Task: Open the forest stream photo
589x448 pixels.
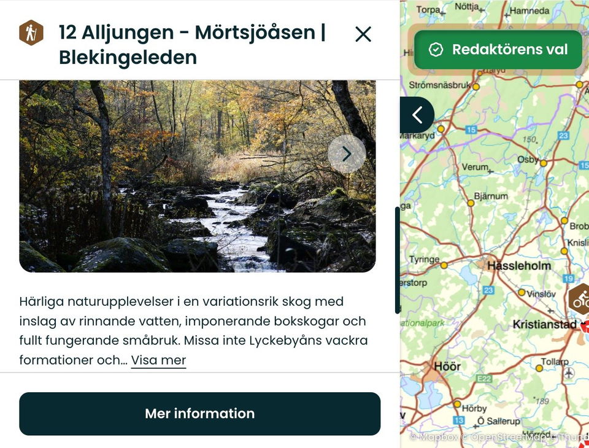Action: click(x=198, y=176)
